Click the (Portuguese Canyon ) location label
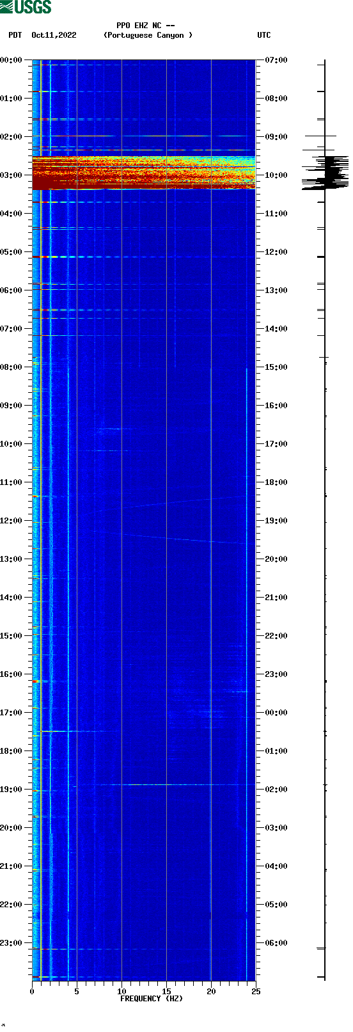 [x=148, y=35]
